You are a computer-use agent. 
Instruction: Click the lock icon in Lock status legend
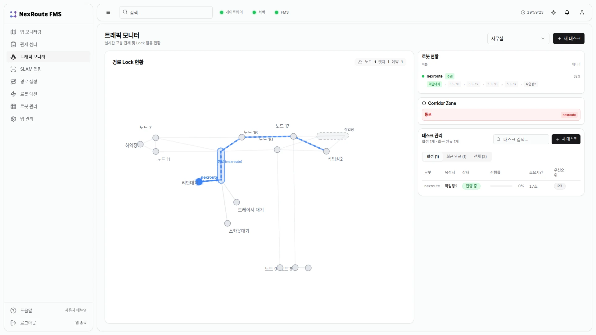[x=360, y=62]
